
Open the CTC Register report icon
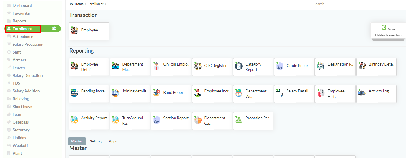(198, 66)
